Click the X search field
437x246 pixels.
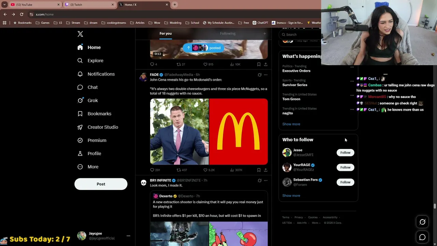[300, 35]
